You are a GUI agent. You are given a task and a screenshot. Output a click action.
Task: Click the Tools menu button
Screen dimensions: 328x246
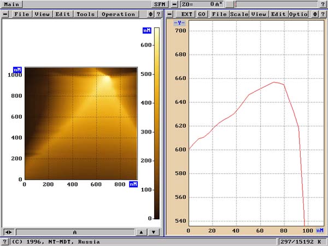85,14
